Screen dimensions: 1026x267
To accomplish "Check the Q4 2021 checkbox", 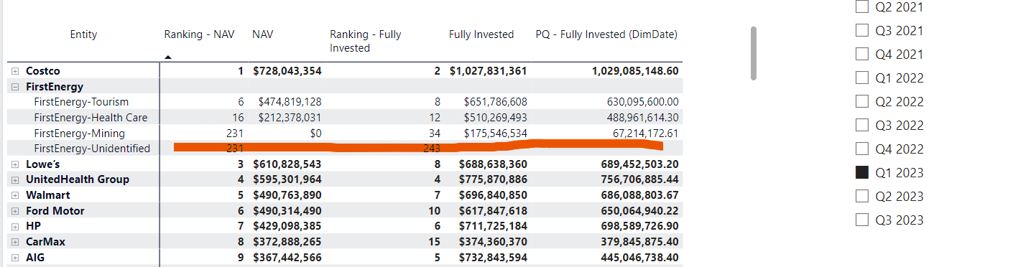I will click(862, 55).
